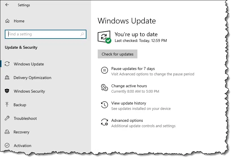Open the Troubleshoot section
The width and height of the screenshot is (234, 160).
[25, 118]
